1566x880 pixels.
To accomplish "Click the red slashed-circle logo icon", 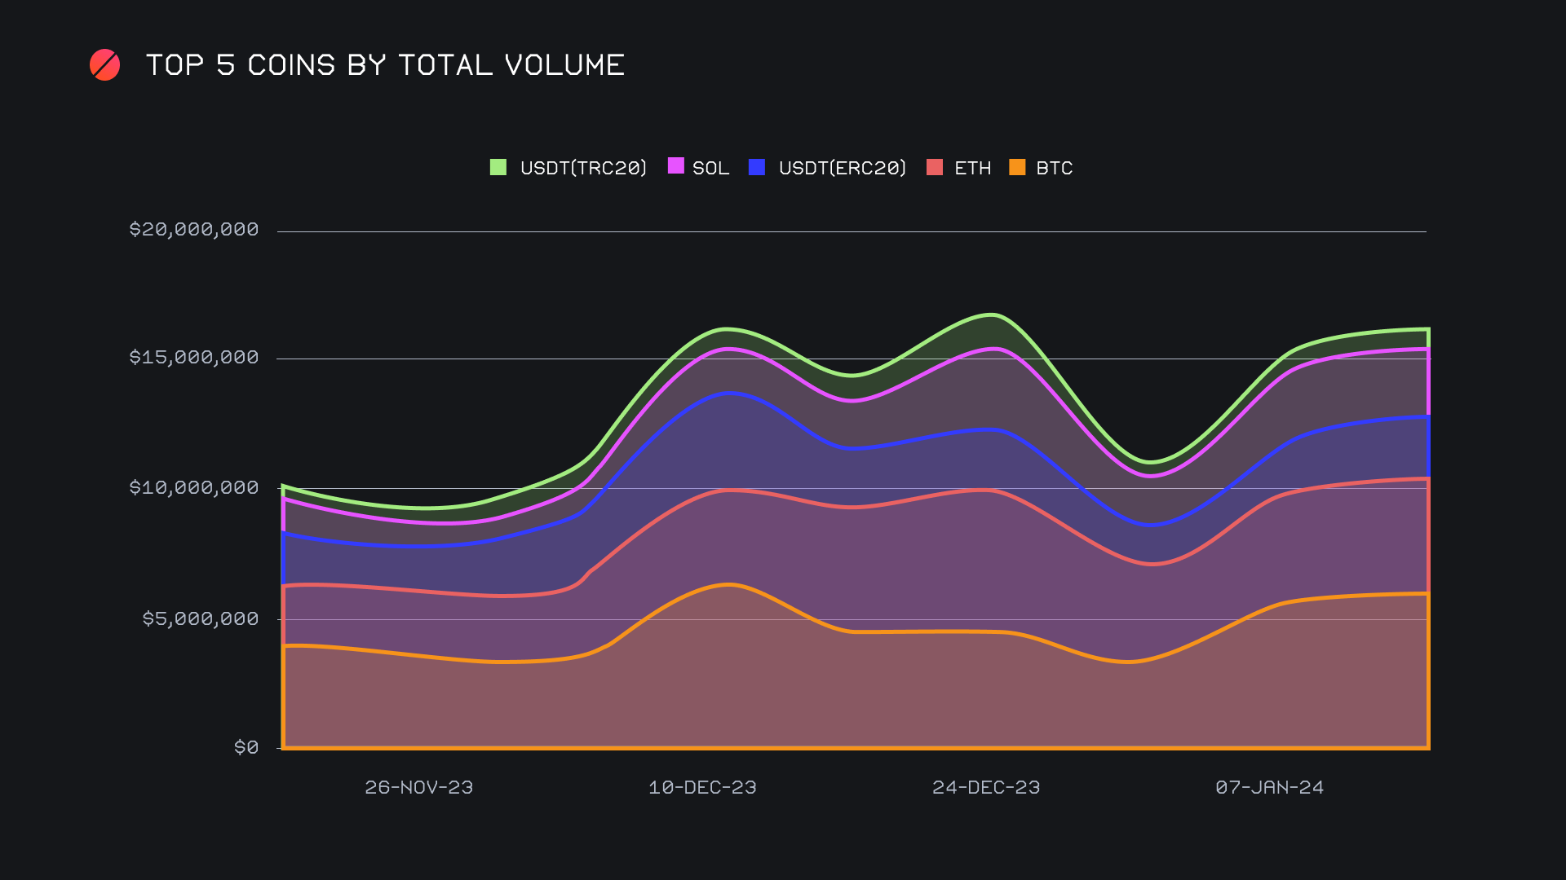I will 104,65.
